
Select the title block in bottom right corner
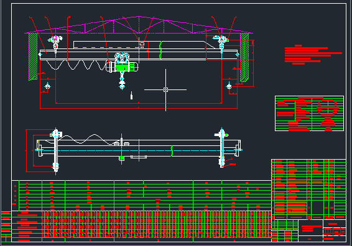click(x=308, y=230)
